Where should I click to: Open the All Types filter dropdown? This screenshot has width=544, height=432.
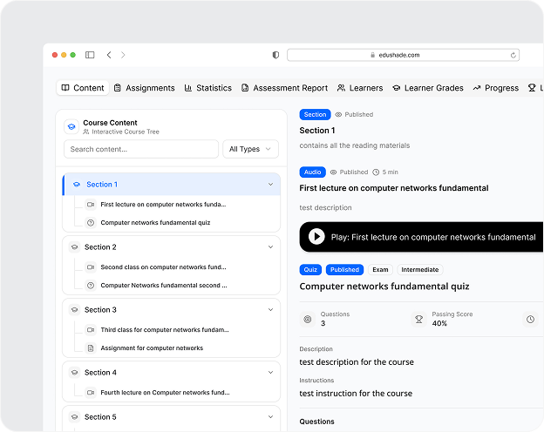[250, 149]
